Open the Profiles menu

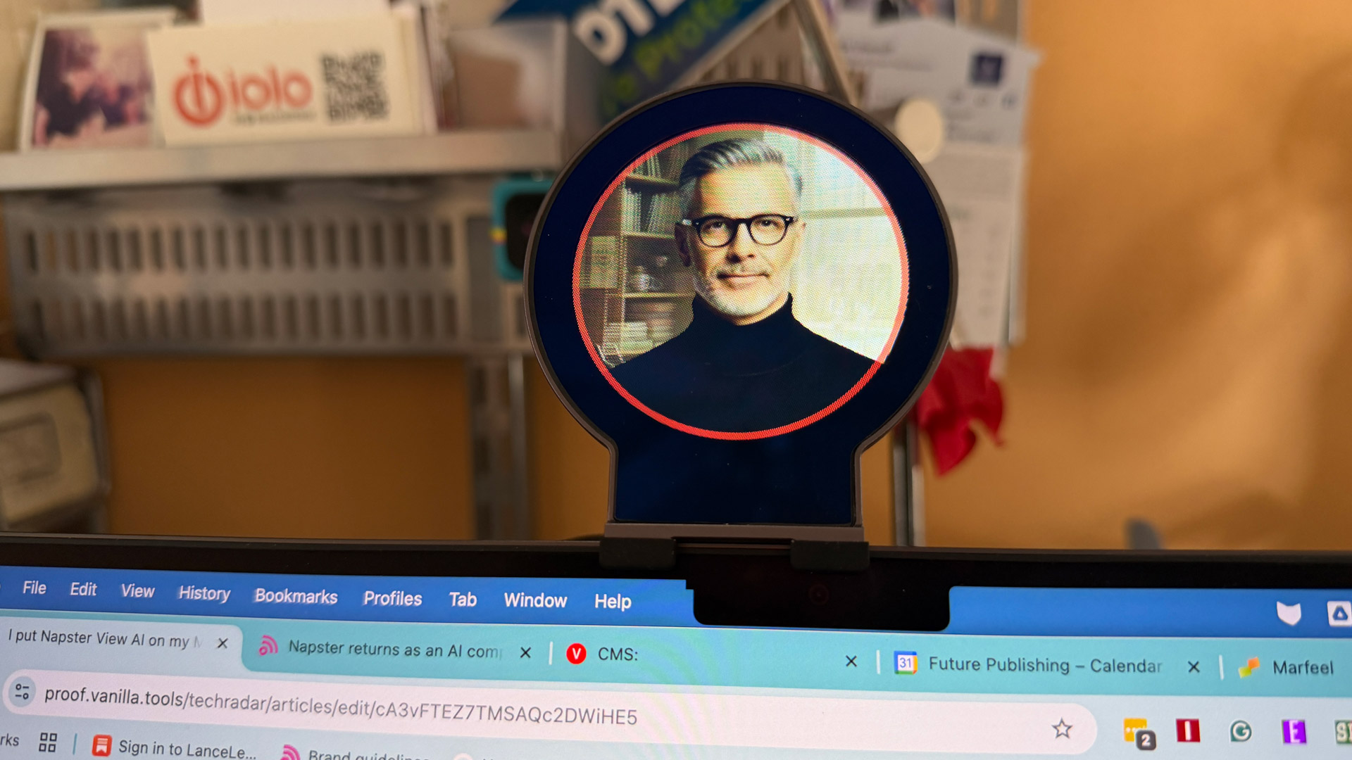[x=392, y=598]
